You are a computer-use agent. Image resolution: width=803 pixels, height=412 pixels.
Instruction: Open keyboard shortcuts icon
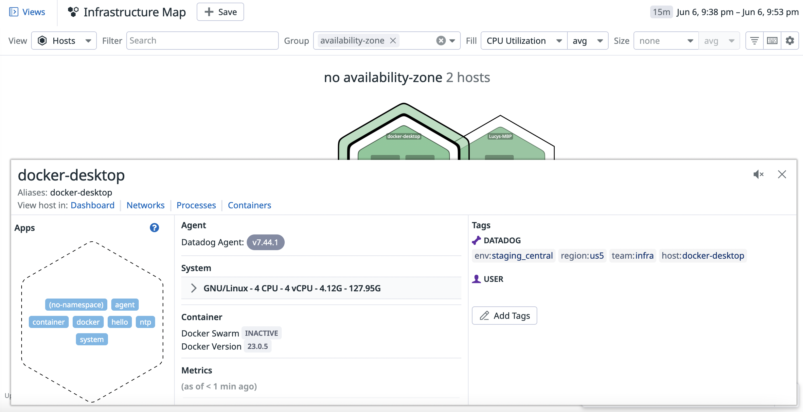772,41
